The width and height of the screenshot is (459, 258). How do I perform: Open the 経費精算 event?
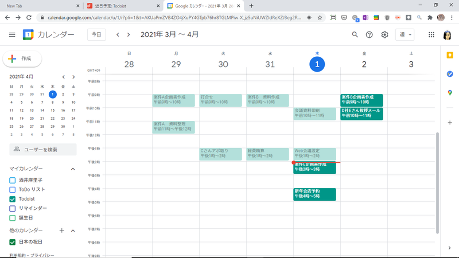[267, 154]
